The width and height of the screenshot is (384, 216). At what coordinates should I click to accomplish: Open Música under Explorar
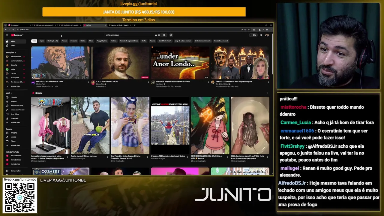15,137
